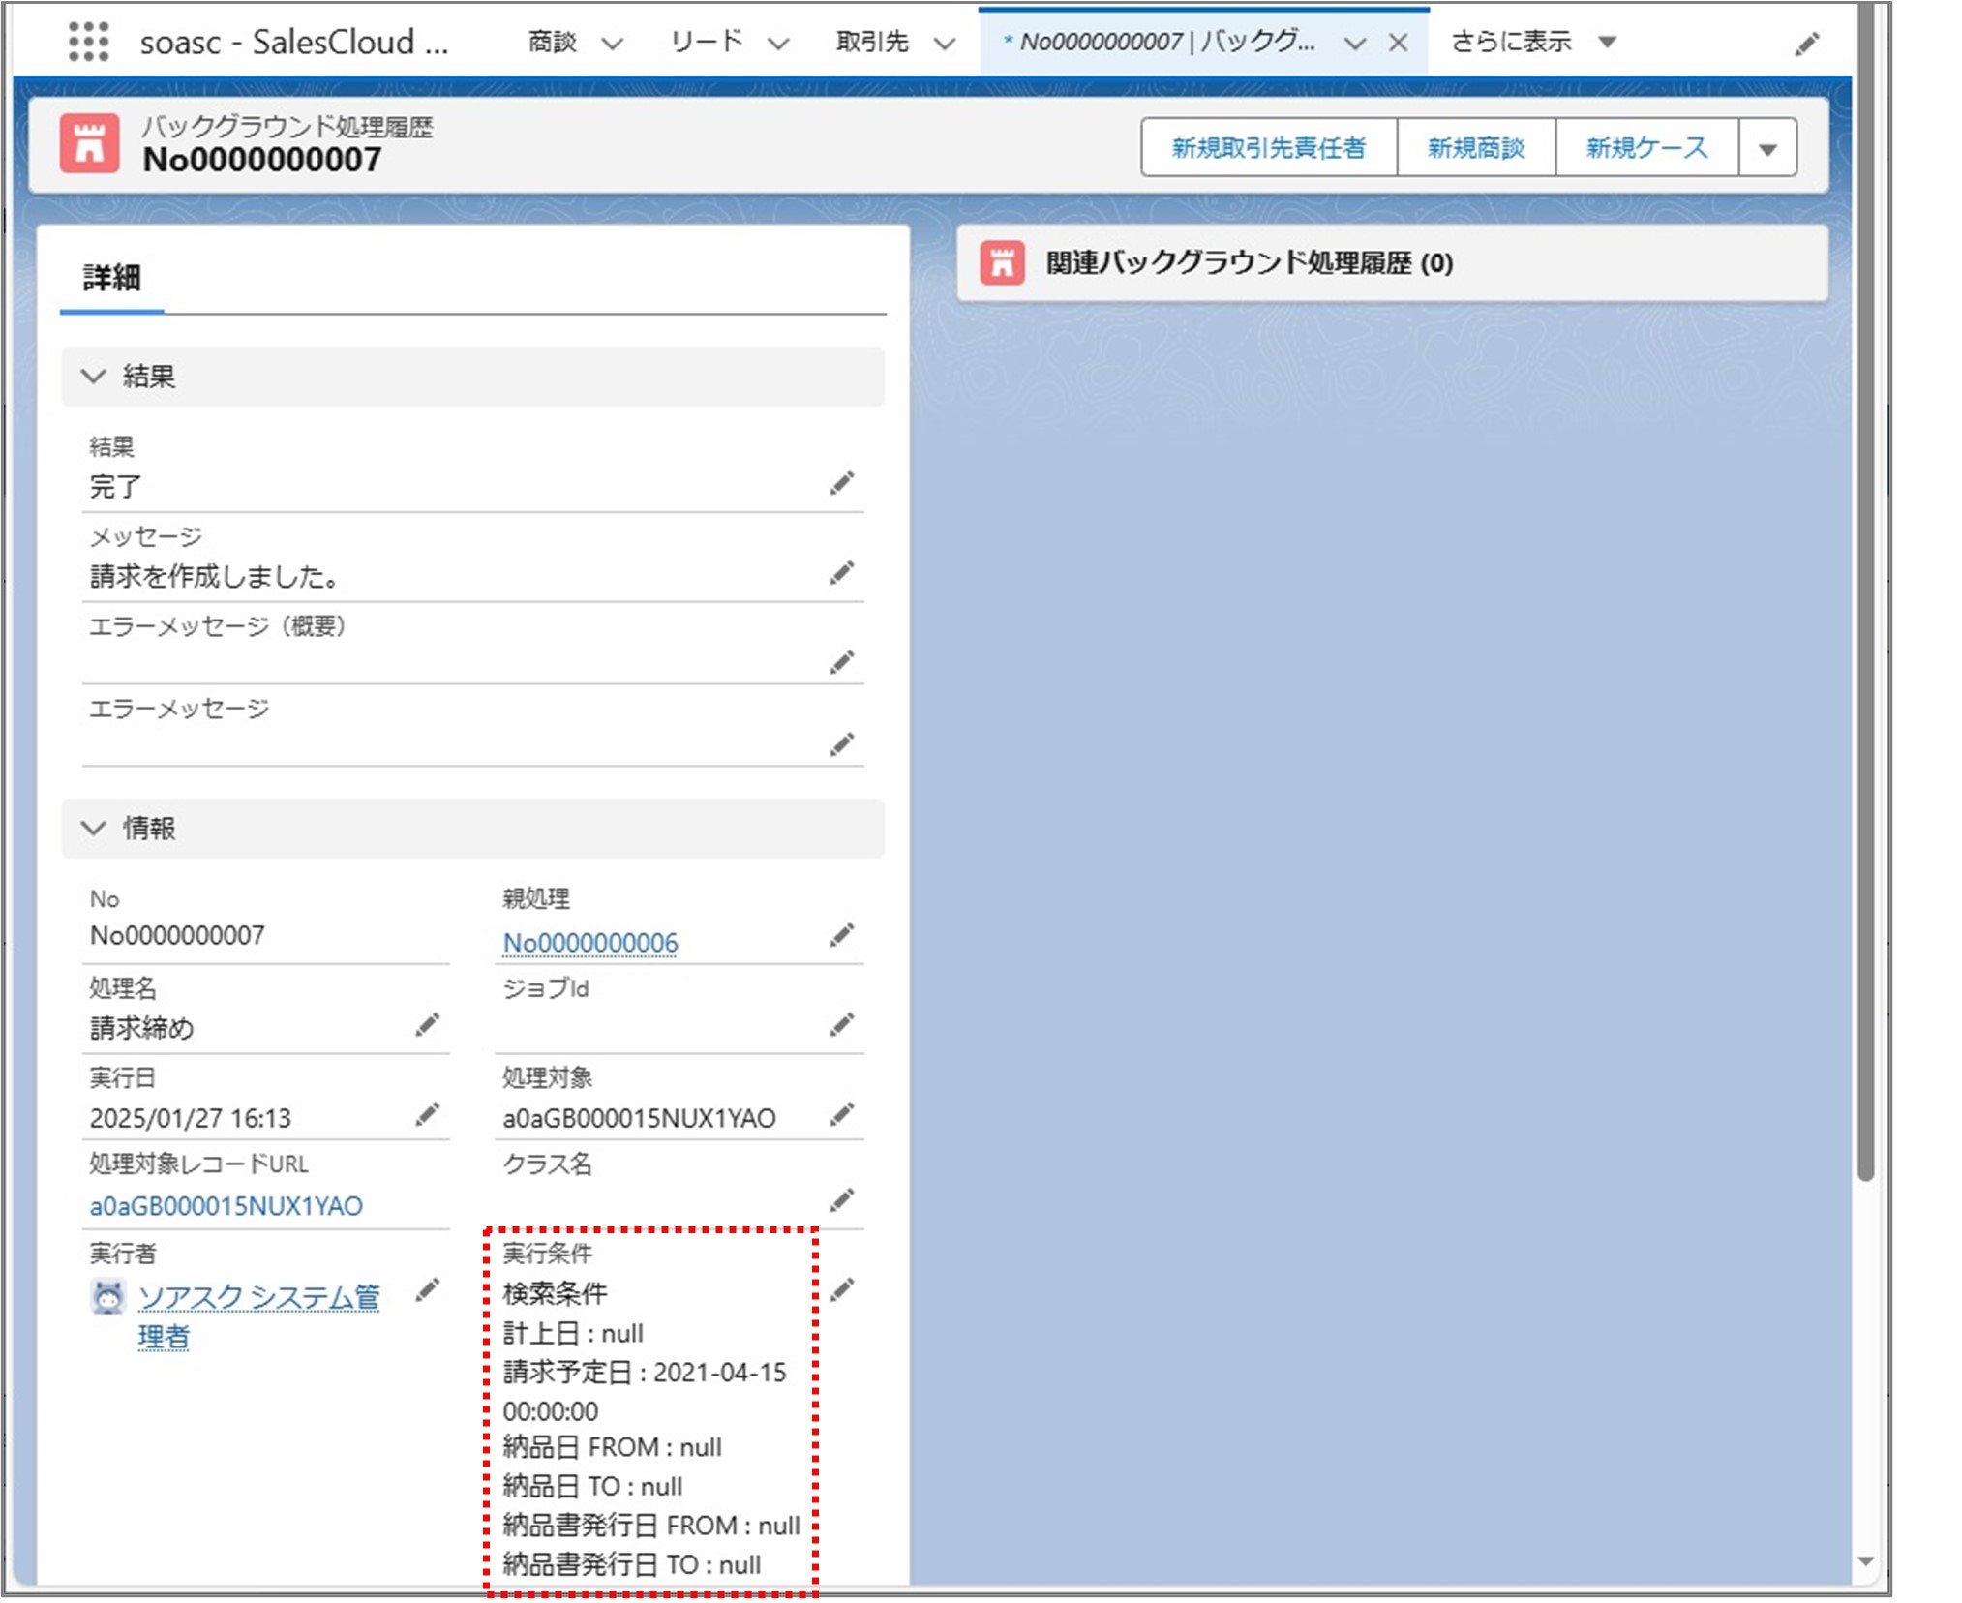The image size is (1962, 1603).
Task: Switch to the 取引先 tab
Action: 872,42
